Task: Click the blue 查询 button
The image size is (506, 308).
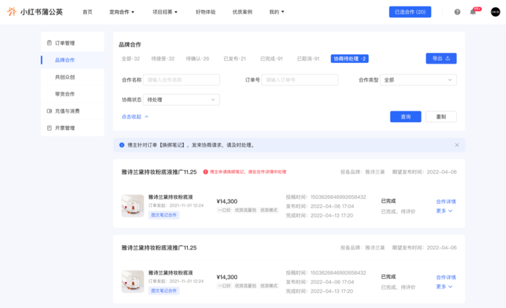Action: pyautogui.click(x=406, y=116)
